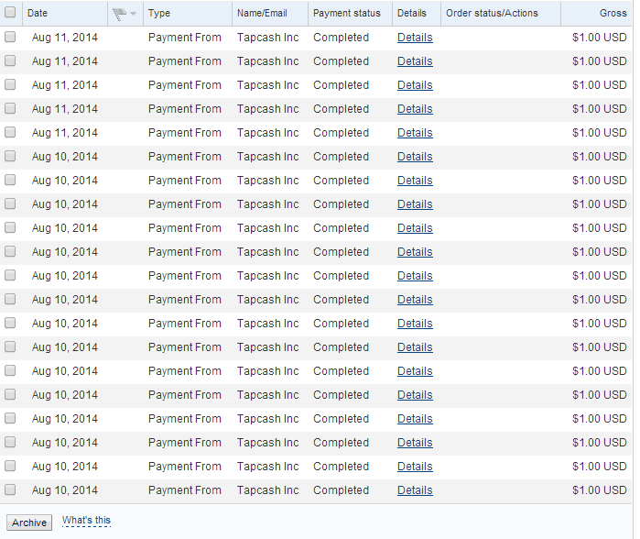Tick the checkbox for the fifth Aug 11 payment

(x=10, y=133)
